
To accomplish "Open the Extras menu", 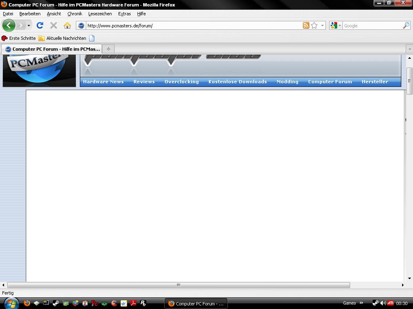I will coord(124,14).
